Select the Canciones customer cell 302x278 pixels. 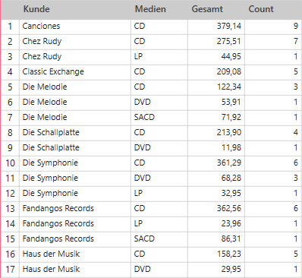click(x=75, y=27)
